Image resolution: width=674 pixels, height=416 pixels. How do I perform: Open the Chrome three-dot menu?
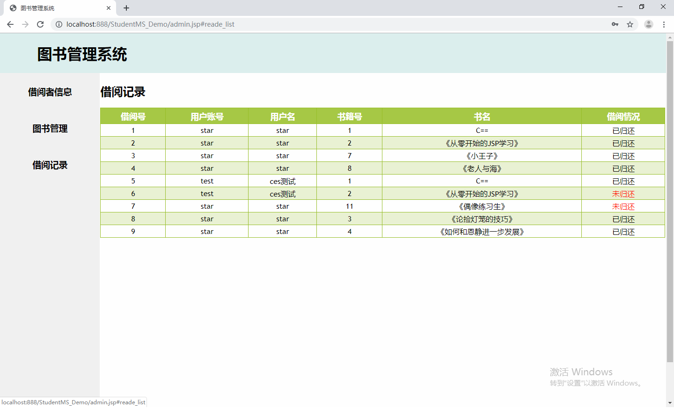[664, 24]
